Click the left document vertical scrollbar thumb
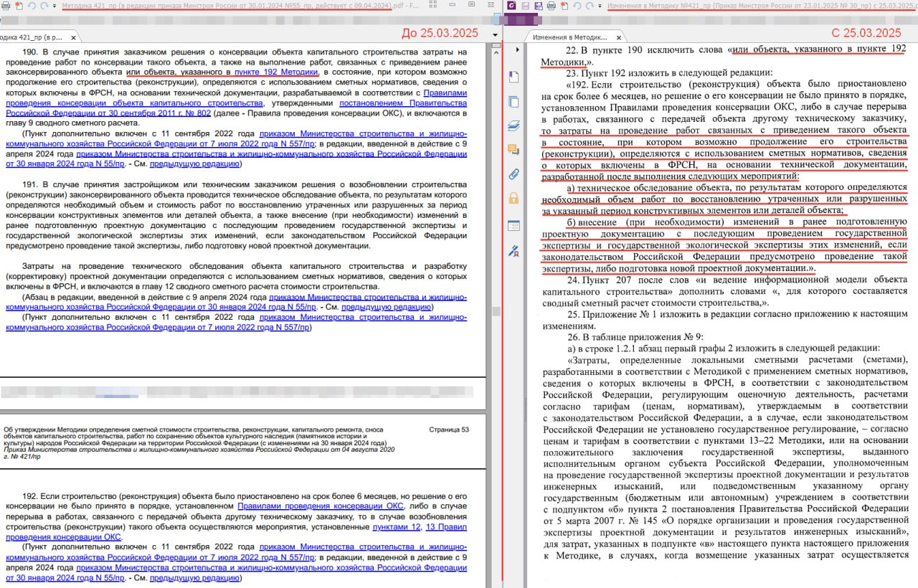 pyautogui.click(x=496, y=311)
